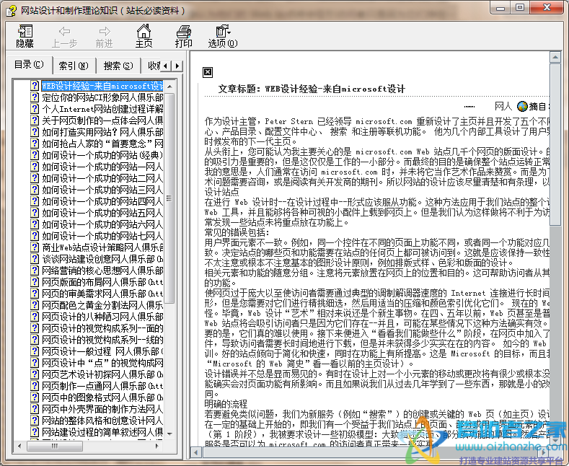Click topic list horizontal scroll right arrow
569x466 pixels.
tap(157, 446)
